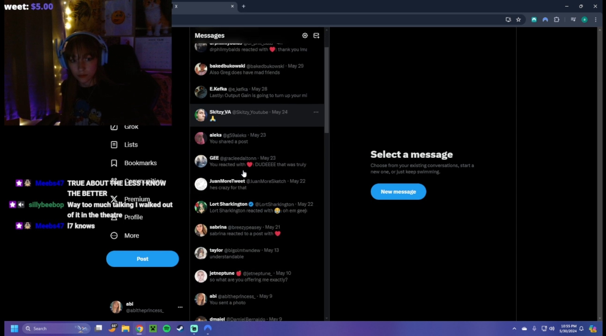Viewport: 606px width, 336px height.
Task: Open Spotify from taskbar
Action: click(167, 329)
